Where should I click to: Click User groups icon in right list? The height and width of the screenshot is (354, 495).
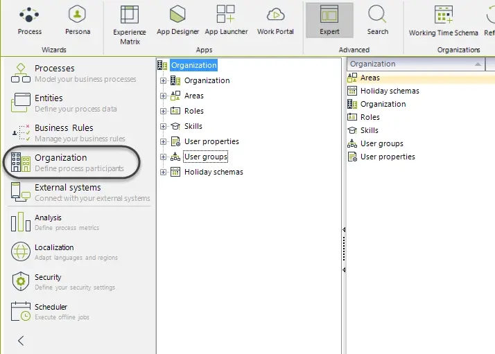click(x=352, y=143)
